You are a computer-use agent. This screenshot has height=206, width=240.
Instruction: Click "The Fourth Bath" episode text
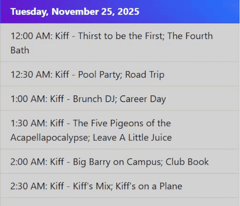20,50
